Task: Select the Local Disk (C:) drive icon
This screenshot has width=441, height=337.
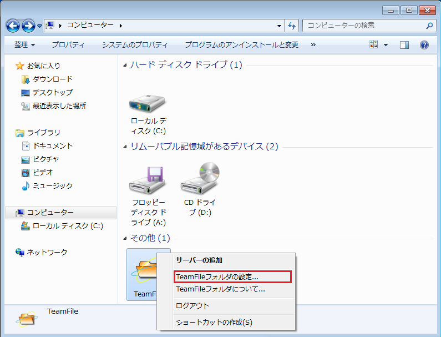Action: [148, 102]
